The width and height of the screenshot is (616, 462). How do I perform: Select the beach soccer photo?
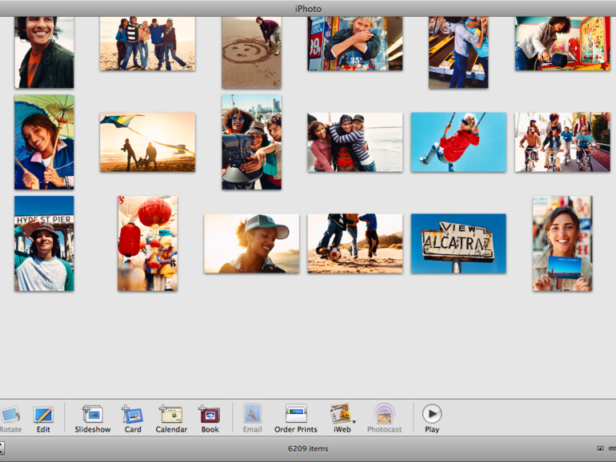click(x=354, y=243)
